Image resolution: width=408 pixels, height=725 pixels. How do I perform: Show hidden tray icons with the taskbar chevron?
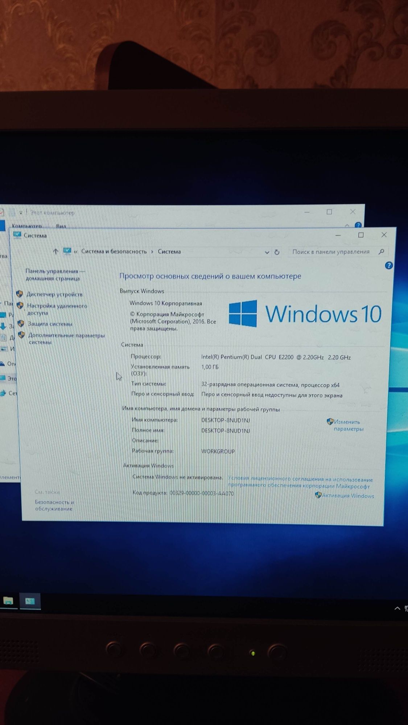click(x=397, y=609)
